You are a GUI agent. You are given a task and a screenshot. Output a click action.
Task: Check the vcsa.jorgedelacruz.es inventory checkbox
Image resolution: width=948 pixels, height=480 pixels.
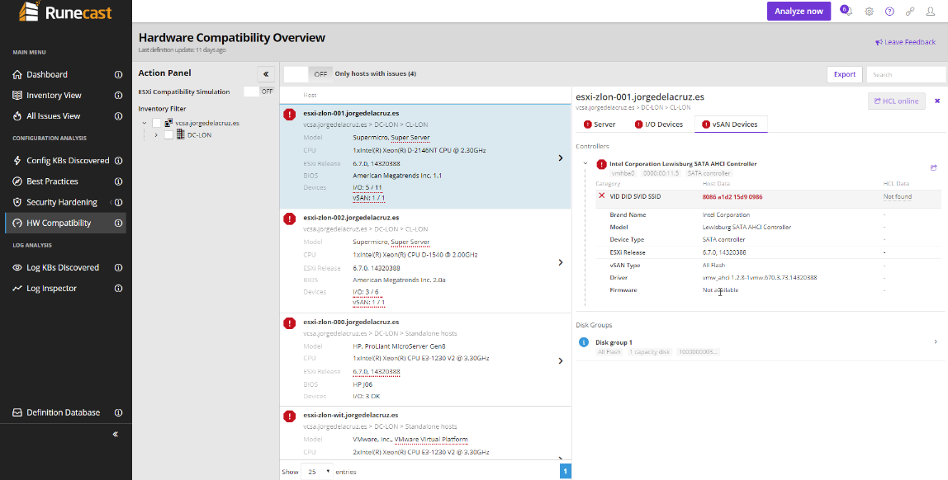[157, 123]
